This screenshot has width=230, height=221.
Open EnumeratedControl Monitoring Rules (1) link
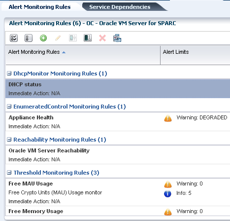point(69,107)
